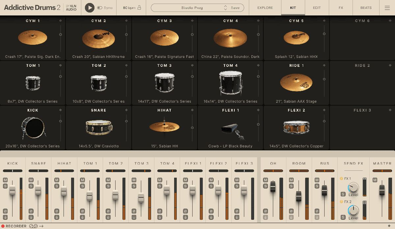Mute the KICK channel
Viewport: 395px width, 229px height.
pos(5,180)
